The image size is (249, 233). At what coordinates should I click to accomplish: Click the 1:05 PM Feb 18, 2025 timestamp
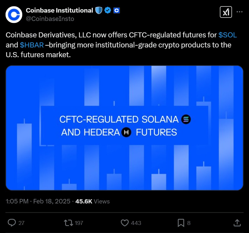click(38, 201)
